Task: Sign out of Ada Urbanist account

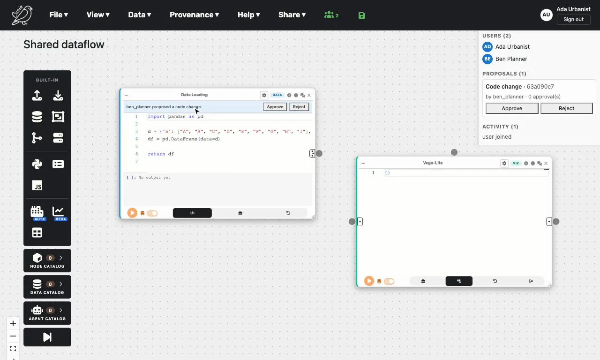Action: click(573, 20)
